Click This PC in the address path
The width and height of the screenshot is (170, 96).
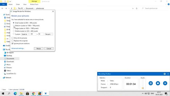pyautogui.click(x=20, y=8)
